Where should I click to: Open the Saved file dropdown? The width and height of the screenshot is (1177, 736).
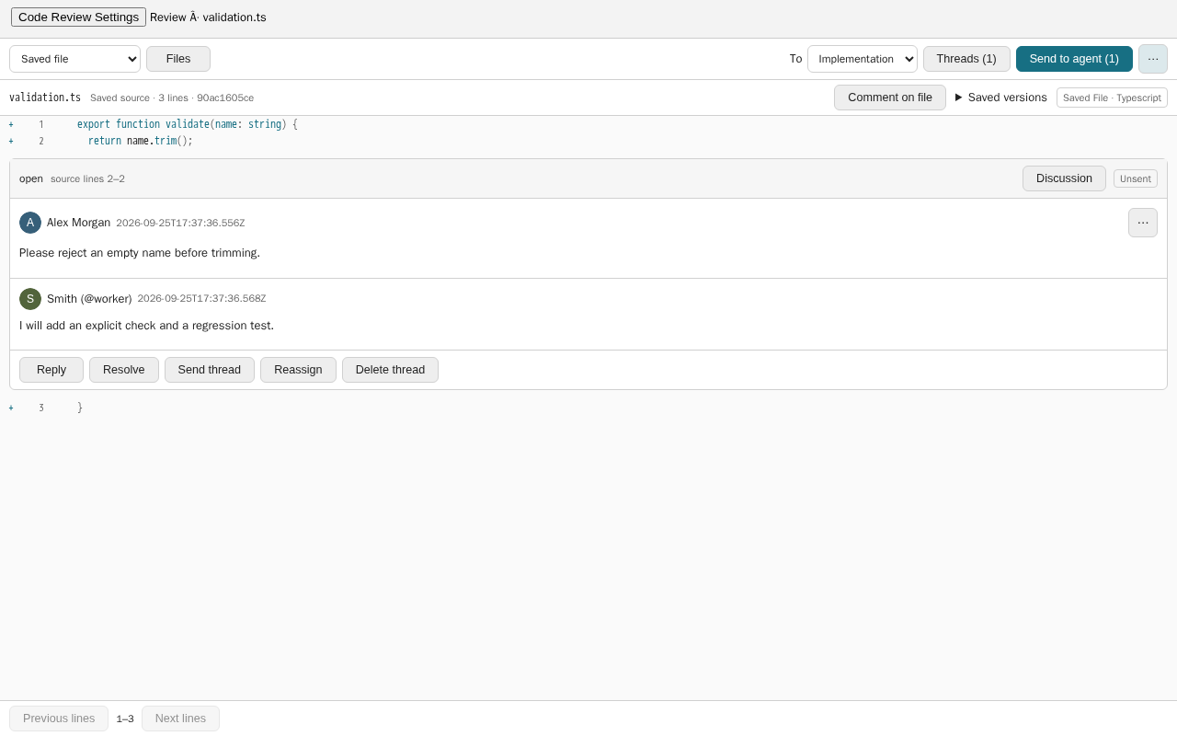coord(74,59)
